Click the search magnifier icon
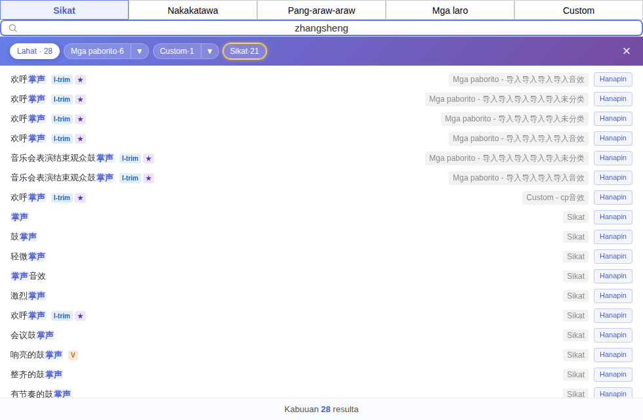The height and width of the screenshot is (420, 643). [x=13, y=28]
